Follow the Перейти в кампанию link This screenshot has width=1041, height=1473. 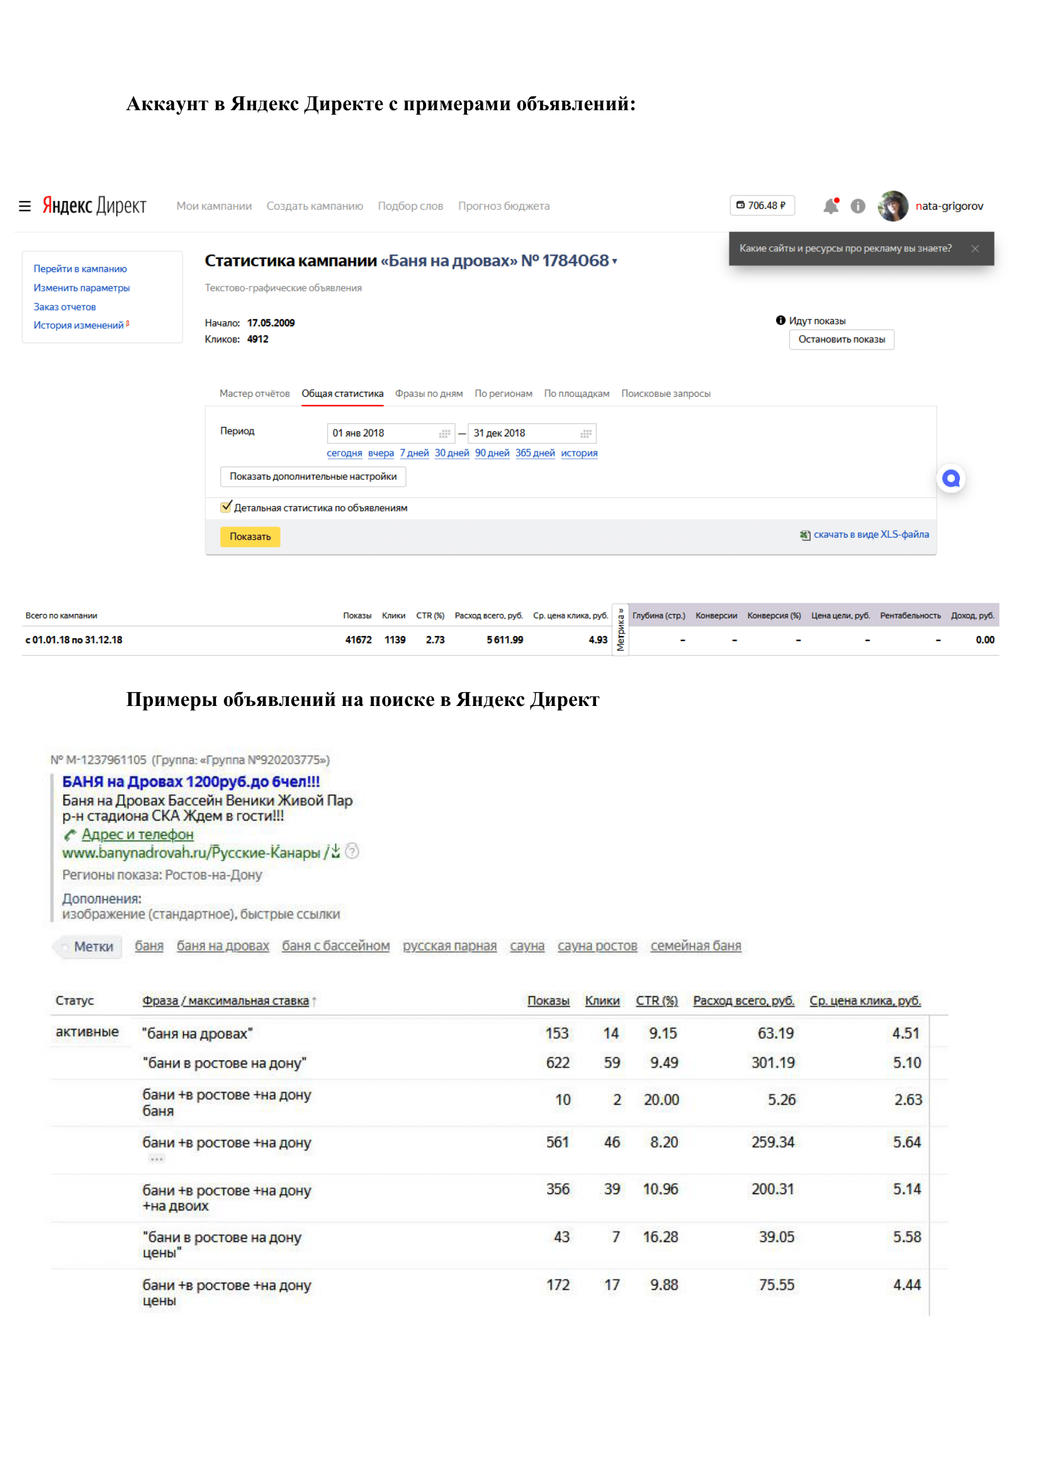point(80,269)
